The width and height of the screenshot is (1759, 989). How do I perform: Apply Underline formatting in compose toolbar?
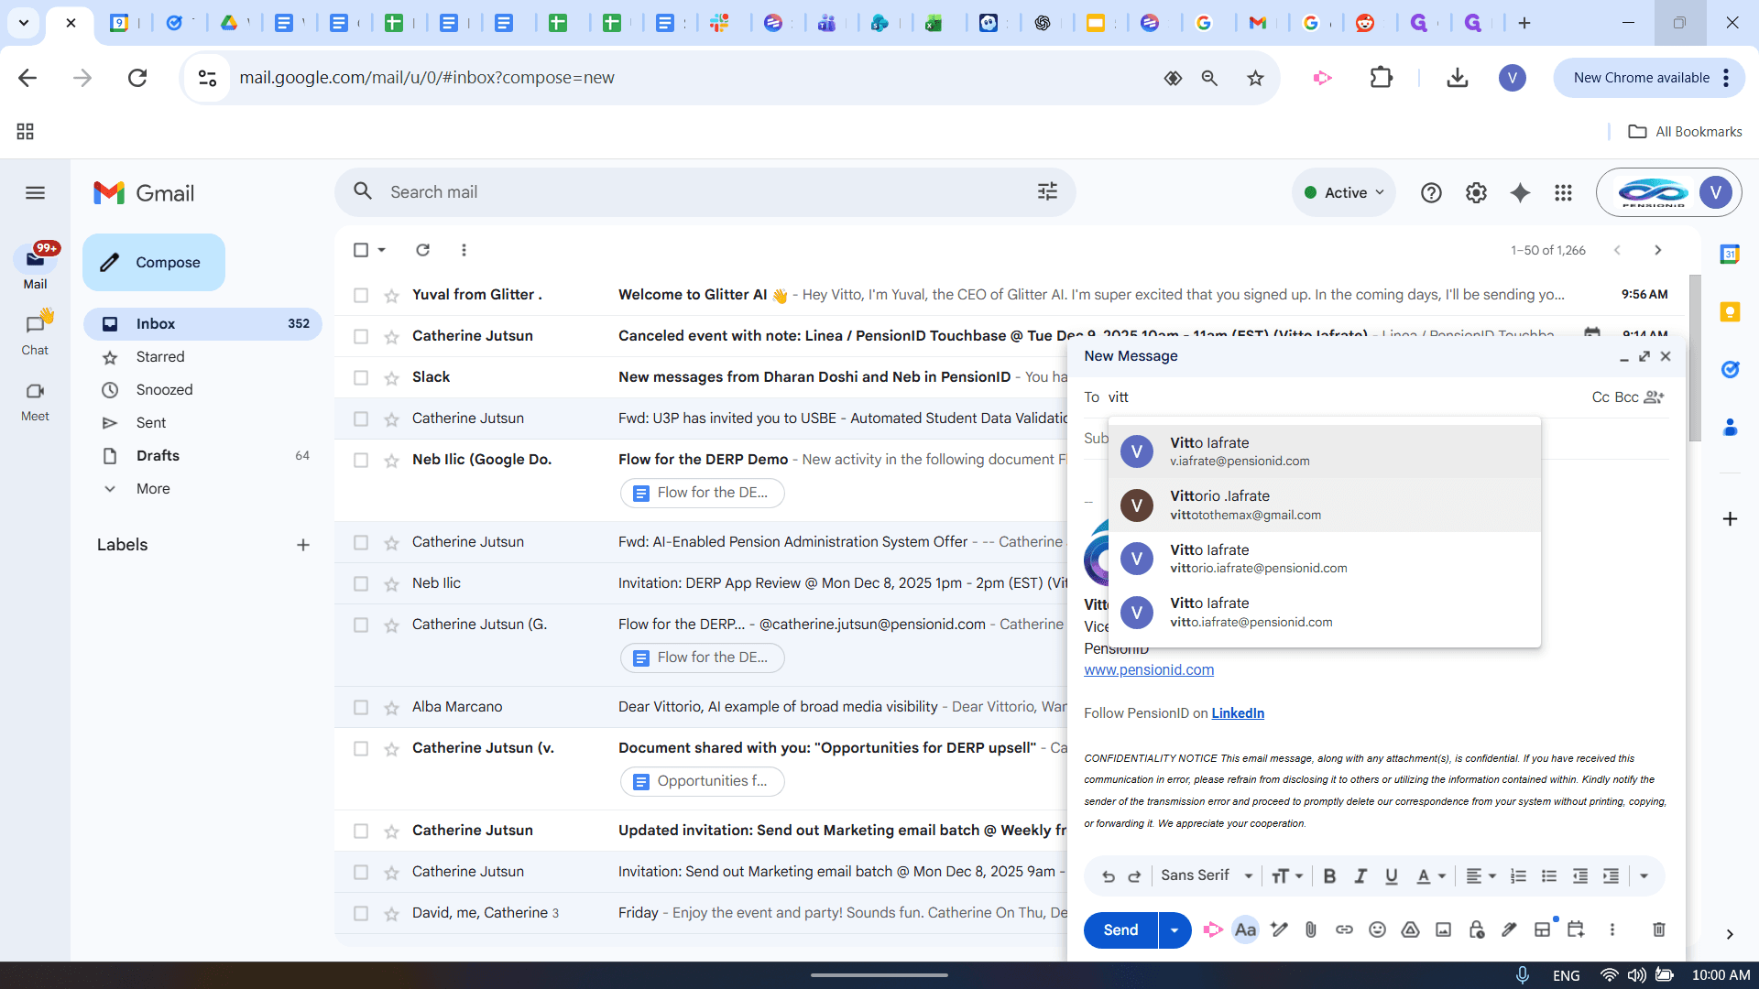tap(1392, 876)
